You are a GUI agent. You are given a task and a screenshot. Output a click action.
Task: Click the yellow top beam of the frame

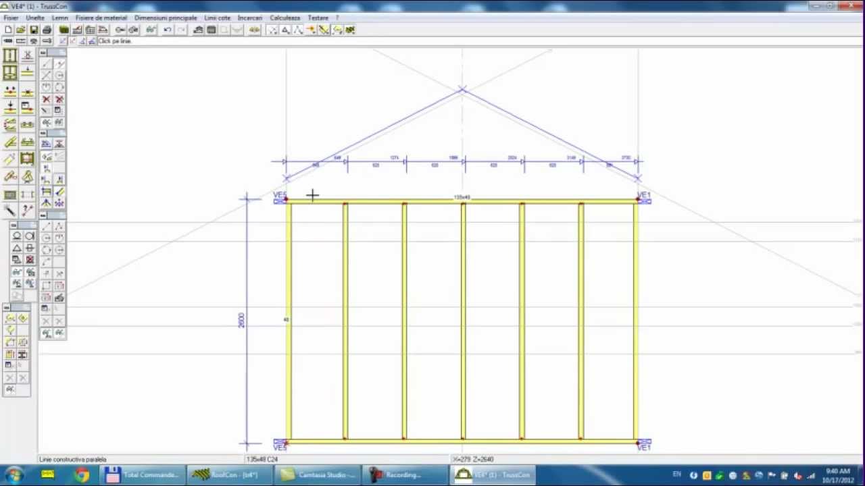point(462,201)
